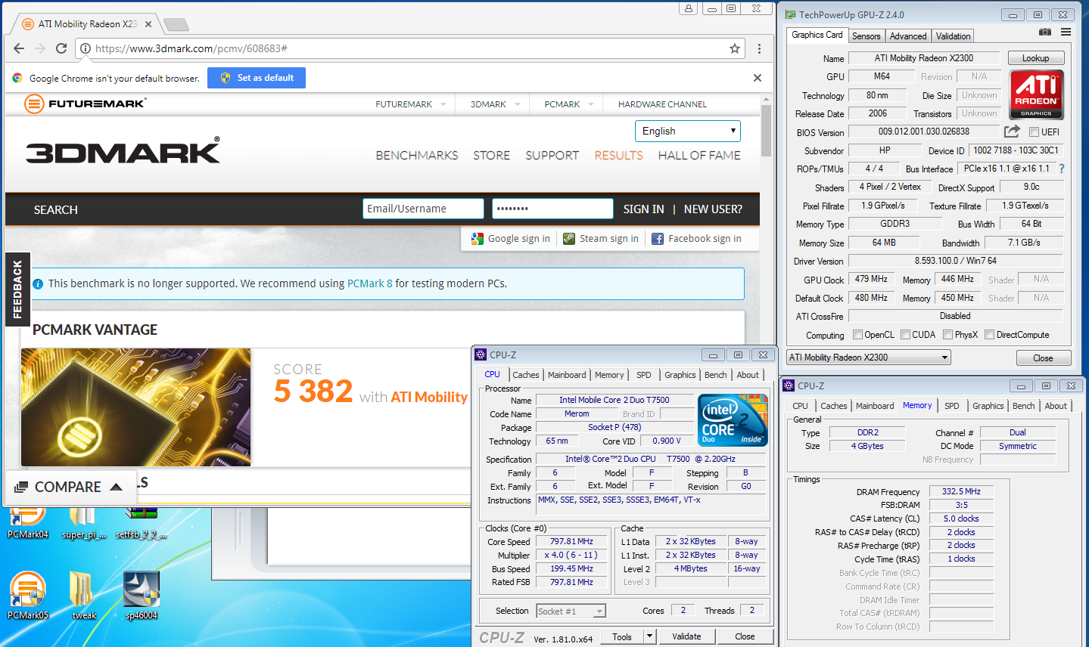Click the bus interface question mark in GPU-Z
The image size is (1089, 647).
click(1061, 169)
